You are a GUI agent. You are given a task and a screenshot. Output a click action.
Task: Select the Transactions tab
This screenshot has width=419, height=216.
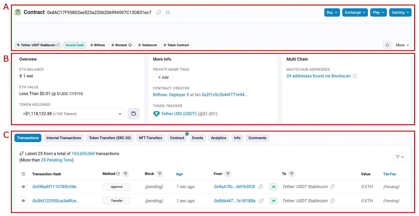(x=28, y=138)
